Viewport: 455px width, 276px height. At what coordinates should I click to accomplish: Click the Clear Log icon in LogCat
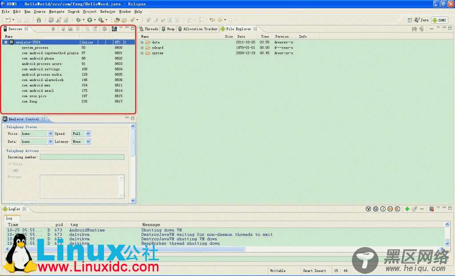(x=431, y=209)
